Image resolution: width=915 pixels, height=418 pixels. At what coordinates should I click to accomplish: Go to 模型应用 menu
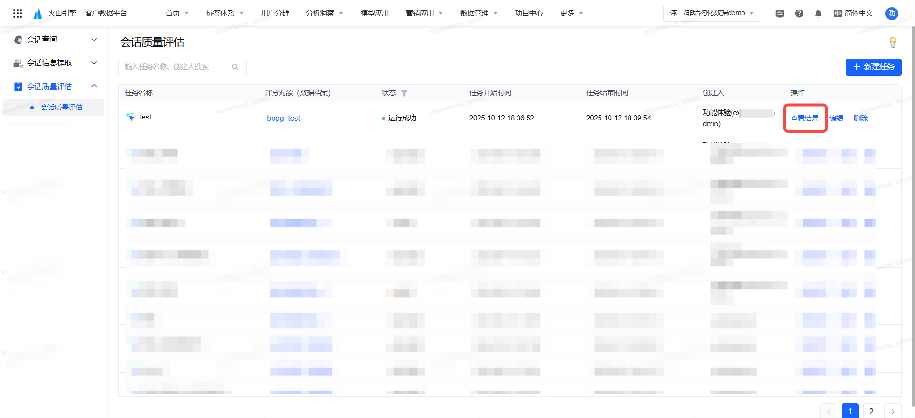[375, 13]
